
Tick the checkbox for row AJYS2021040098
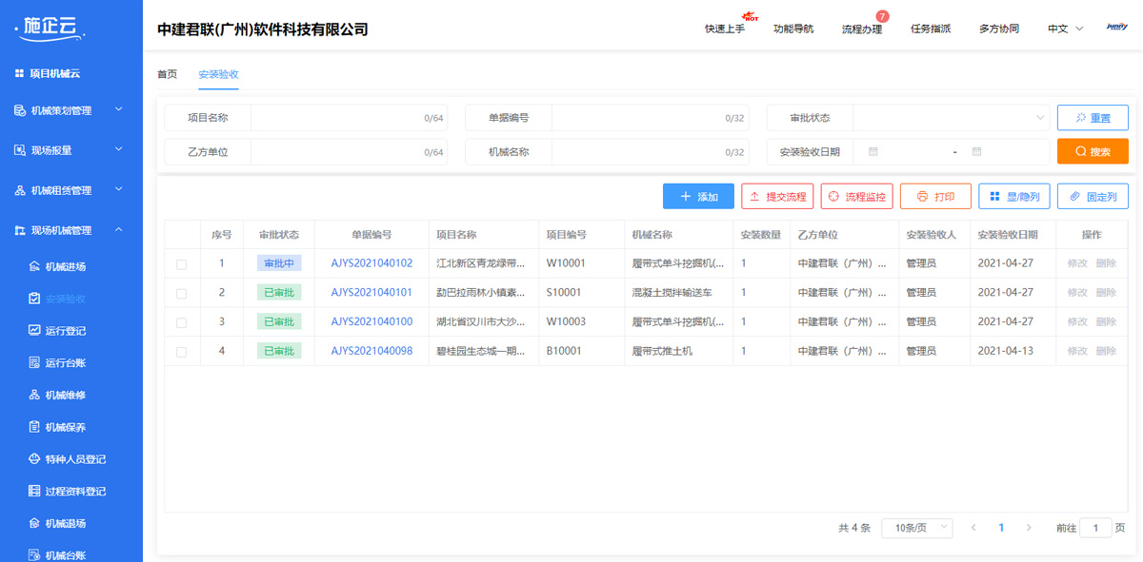click(181, 352)
